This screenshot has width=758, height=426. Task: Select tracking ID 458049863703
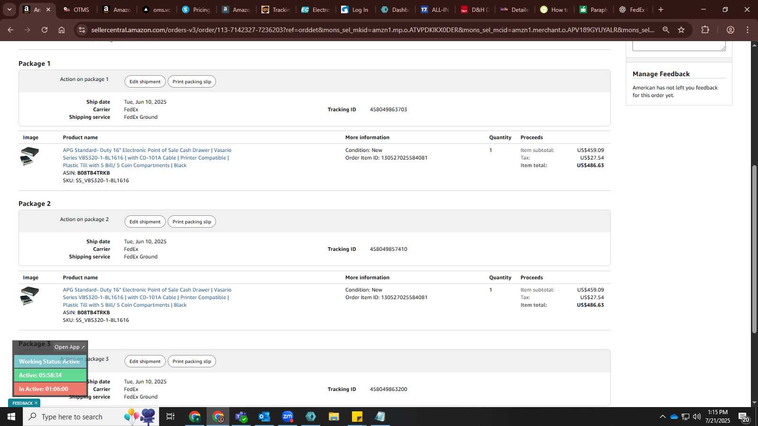coord(388,109)
